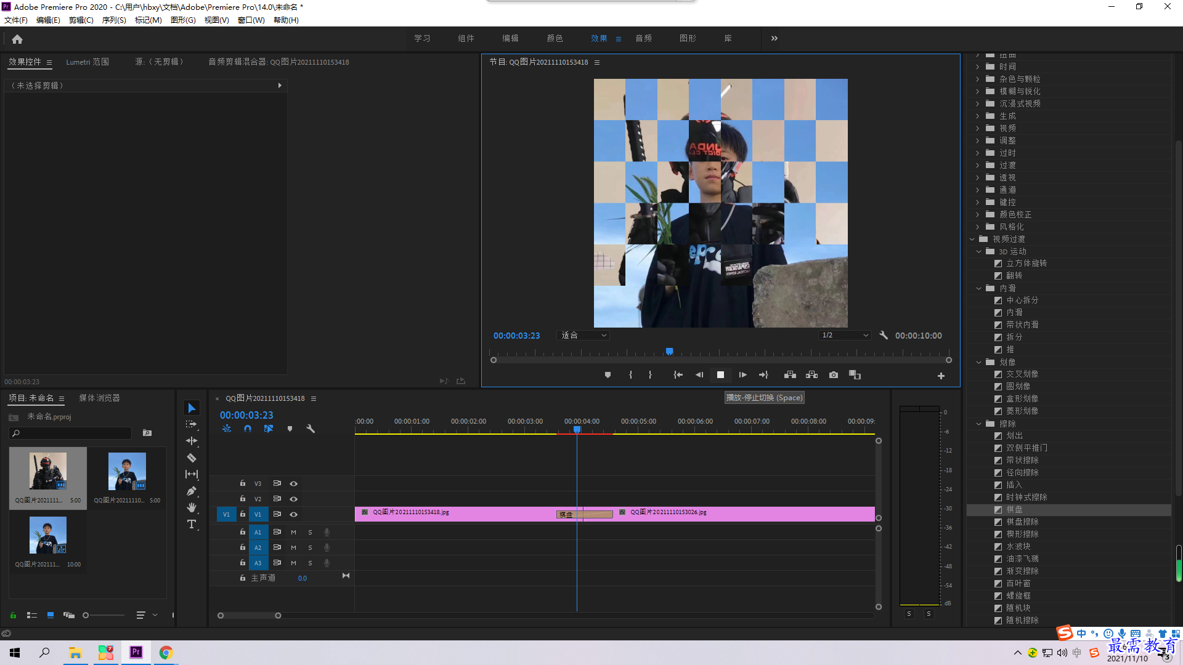Viewport: 1183px width, 665px height.
Task: Toggle V1 track output eye
Action: (294, 514)
